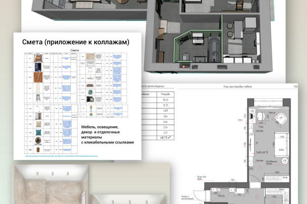Click the area value 12,73
The height and width of the screenshot is (204, 307).
pyautogui.click(x=165, y=105)
